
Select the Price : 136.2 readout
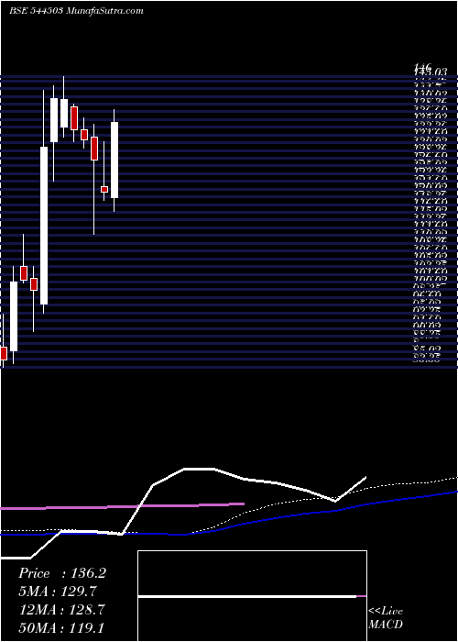pyautogui.click(x=62, y=573)
